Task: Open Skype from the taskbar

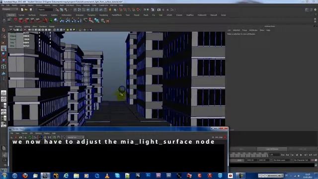Action: [117, 176]
